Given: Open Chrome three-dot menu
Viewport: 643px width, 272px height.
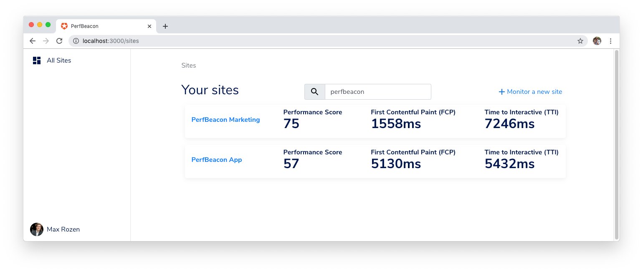Looking at the screenshot, I should [x=610, y=41].
